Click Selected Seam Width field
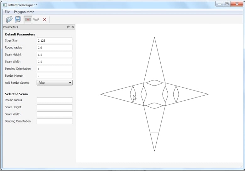245x171 pixels. [54, 114]
